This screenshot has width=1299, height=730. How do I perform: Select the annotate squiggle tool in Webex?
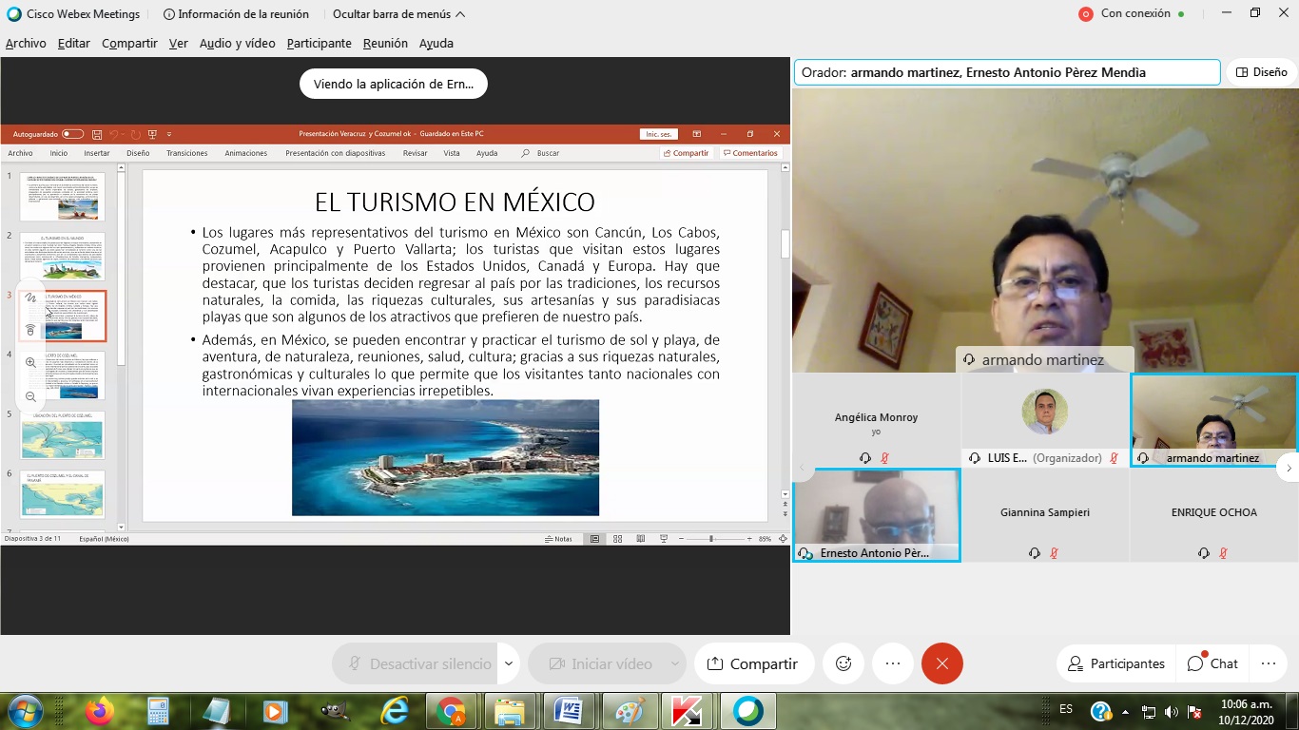[30, 298]
